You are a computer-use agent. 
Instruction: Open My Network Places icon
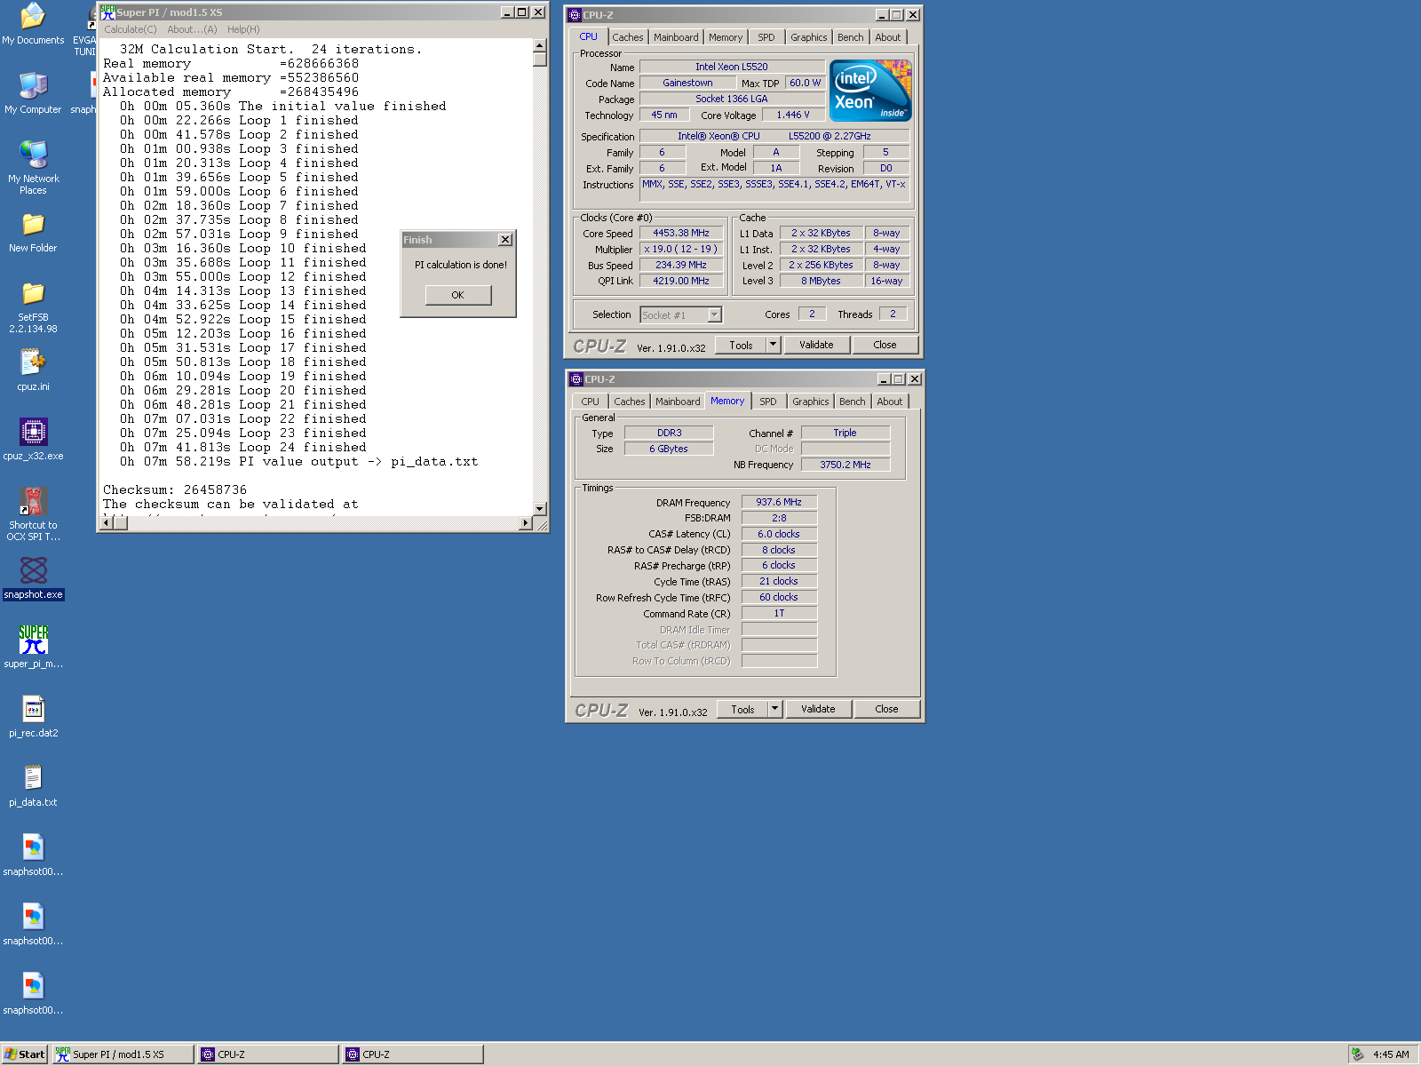click(x=33, y=167)
